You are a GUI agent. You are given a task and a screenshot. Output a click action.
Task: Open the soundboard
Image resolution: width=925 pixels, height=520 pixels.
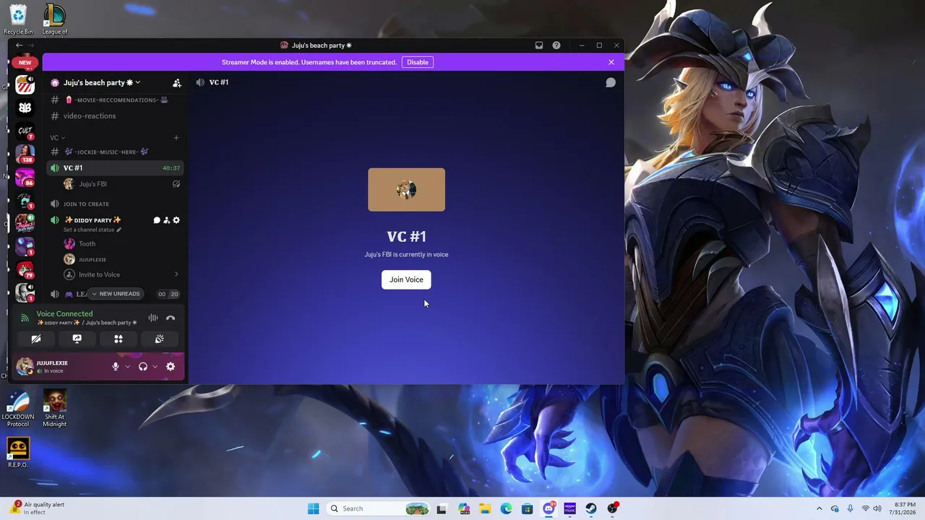tap(160, 339)
